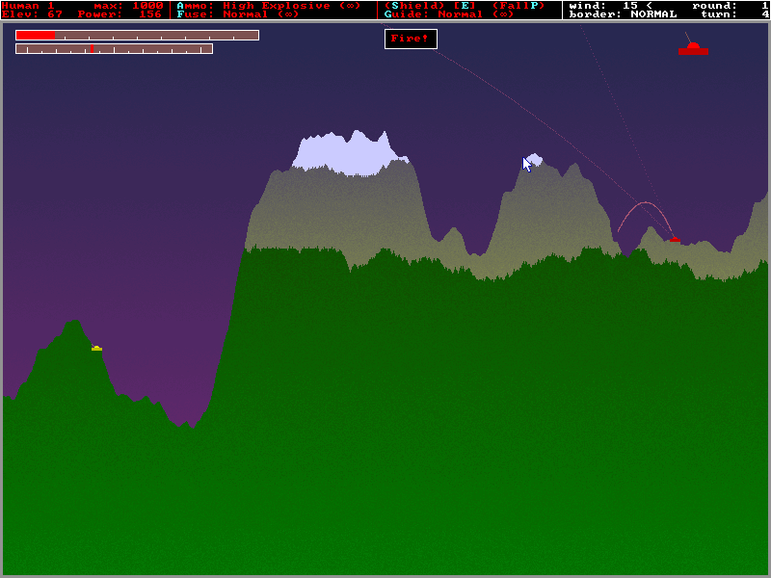This screenshot has height=578, width=771.
Task: Click the elevation angle slider bar
Action: (114, 49)
